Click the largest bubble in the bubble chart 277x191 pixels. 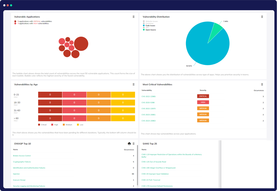[81, 44]
